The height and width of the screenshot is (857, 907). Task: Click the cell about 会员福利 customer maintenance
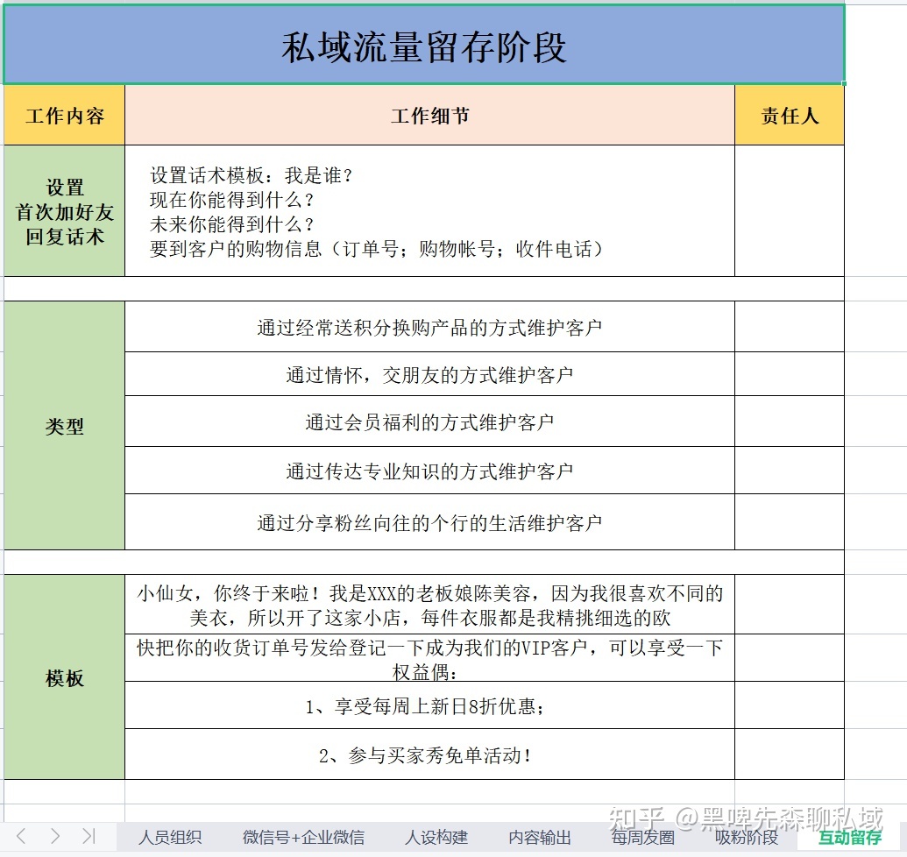(429, 421)
